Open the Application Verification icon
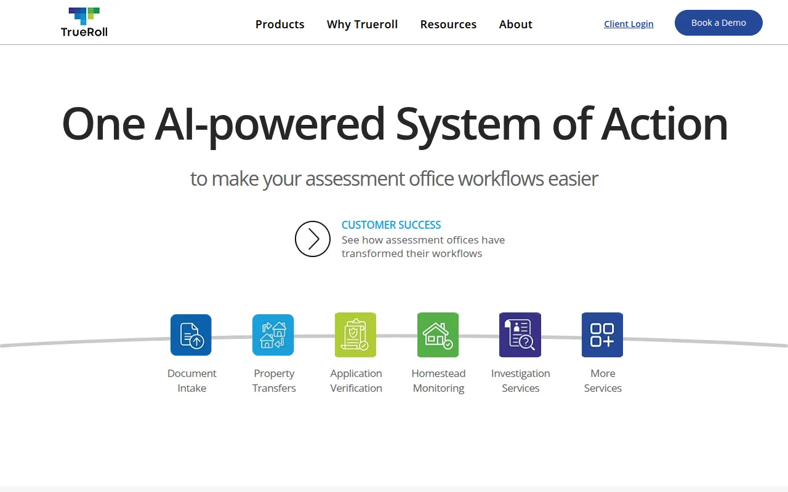788x492 pixels. tap(355, 335)
